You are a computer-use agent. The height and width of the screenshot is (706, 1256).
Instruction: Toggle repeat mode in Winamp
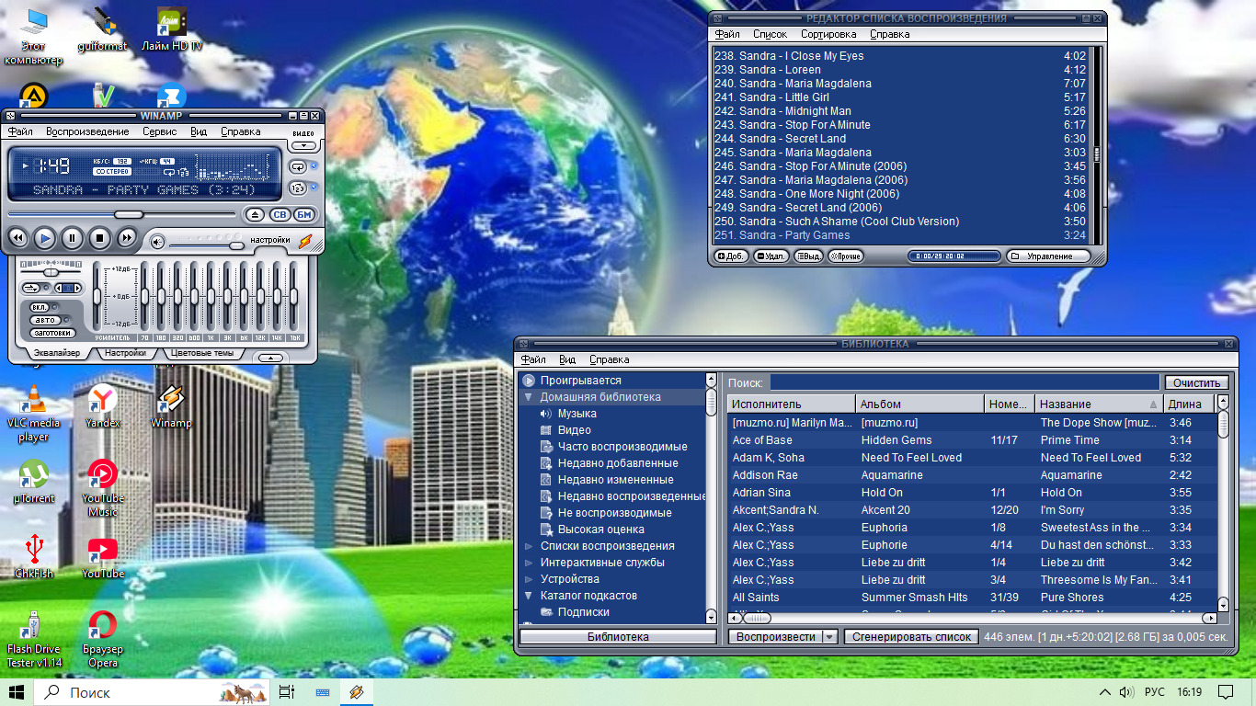(298, 167)
